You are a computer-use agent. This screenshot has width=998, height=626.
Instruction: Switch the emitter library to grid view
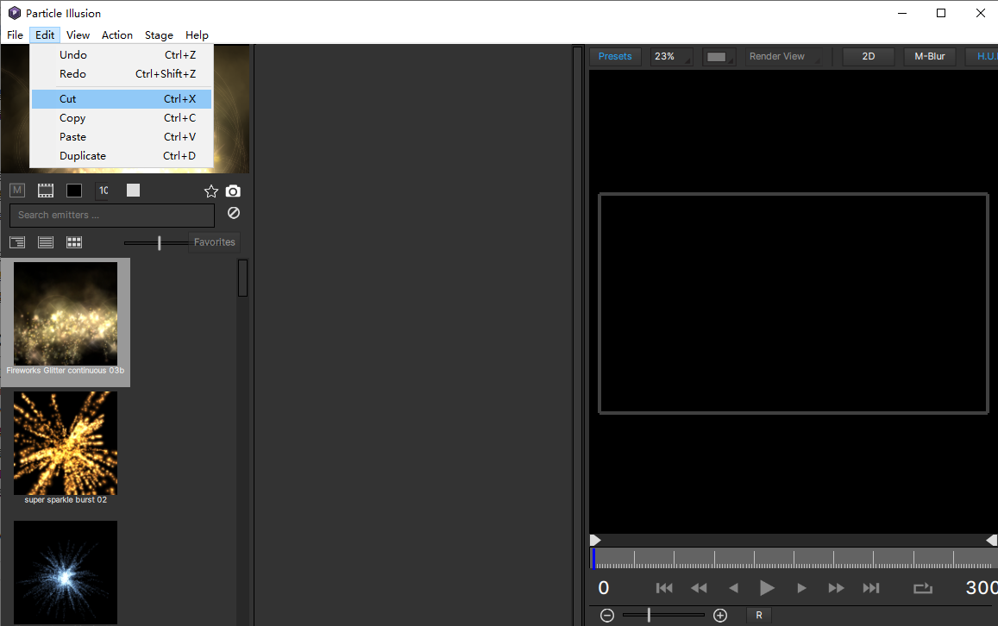coord(74,242)
